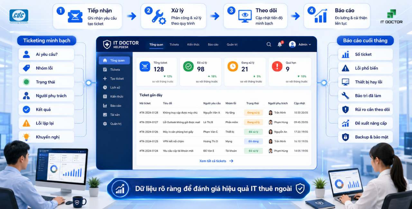Viewport: 412px width, 209px height.
Task: Click the green IT DOCTOR logo
Action: 391,17
